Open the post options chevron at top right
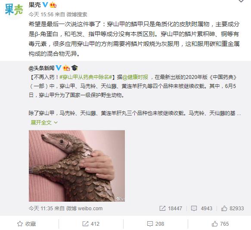Image resolution: width=251 pixels, height=230 pixels. click(241, 1)
